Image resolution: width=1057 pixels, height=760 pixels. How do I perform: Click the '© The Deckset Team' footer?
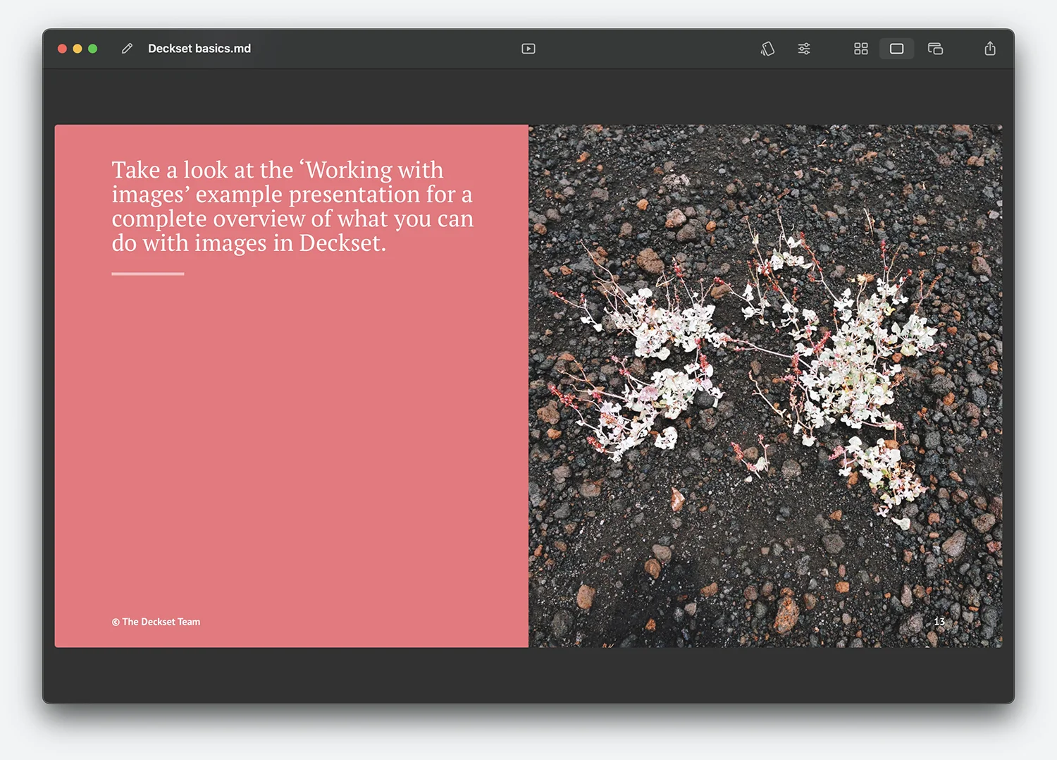(x=156, y=622)
